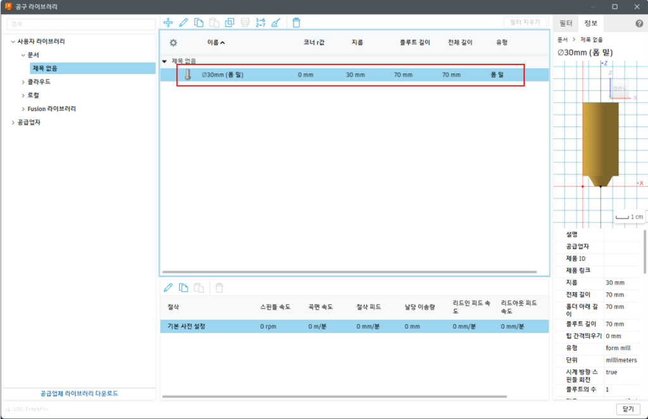
Task: Click the 1 cm scale indicator
Action: click(629, 217)
